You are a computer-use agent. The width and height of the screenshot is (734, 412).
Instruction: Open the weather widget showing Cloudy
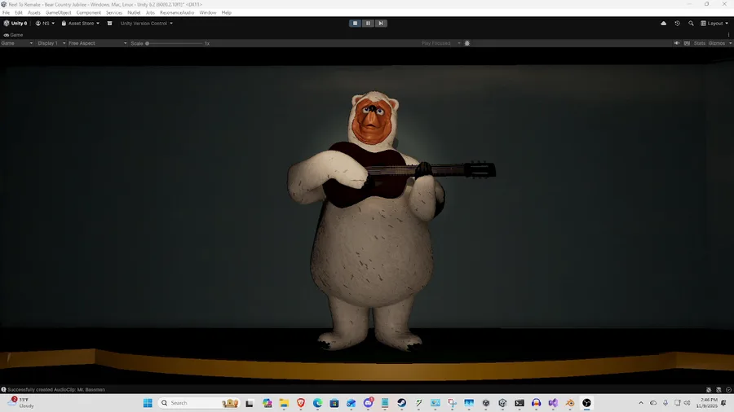(x=21, y=403)
